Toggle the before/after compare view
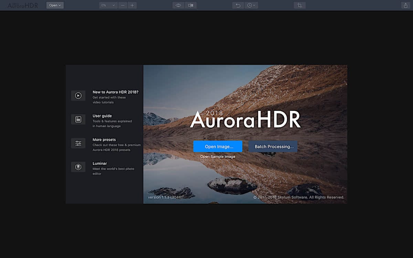 tap(190, 5)
